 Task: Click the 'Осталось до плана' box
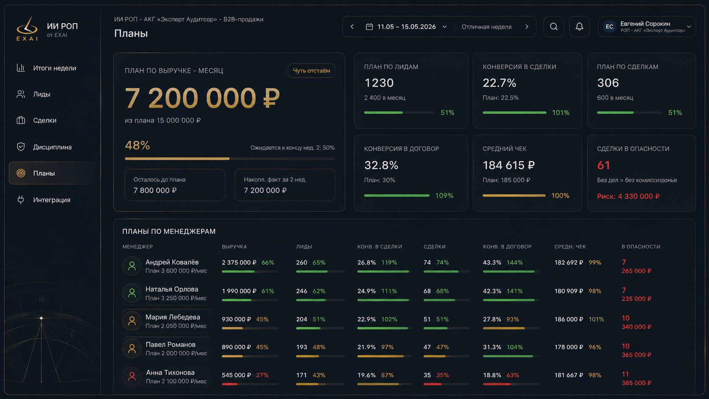[175, 185]
